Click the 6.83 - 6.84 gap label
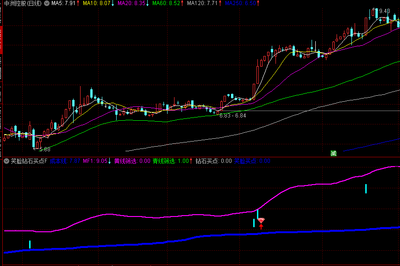The image size is (400, 266). 233,116
